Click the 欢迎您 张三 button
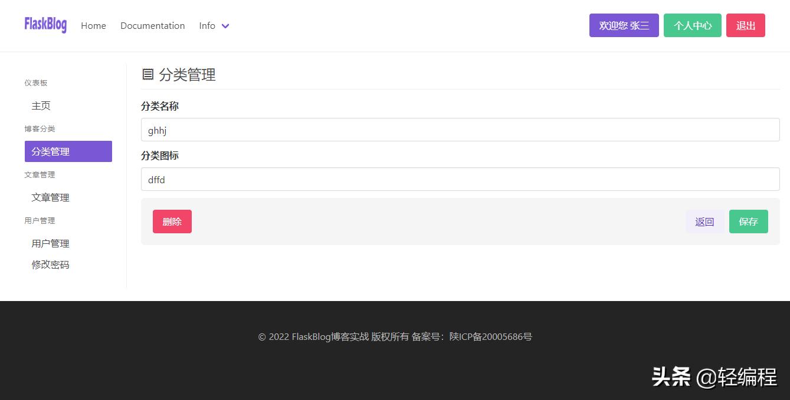790x400 pixels. (624, 25)
